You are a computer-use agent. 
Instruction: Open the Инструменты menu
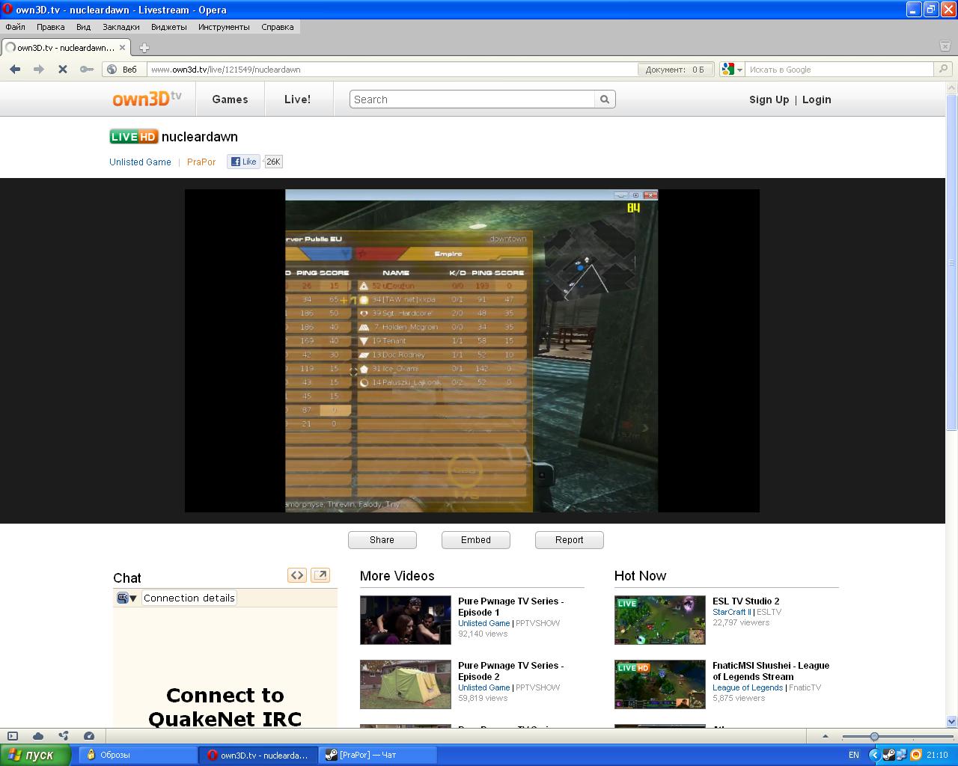[x=224, y=27]
